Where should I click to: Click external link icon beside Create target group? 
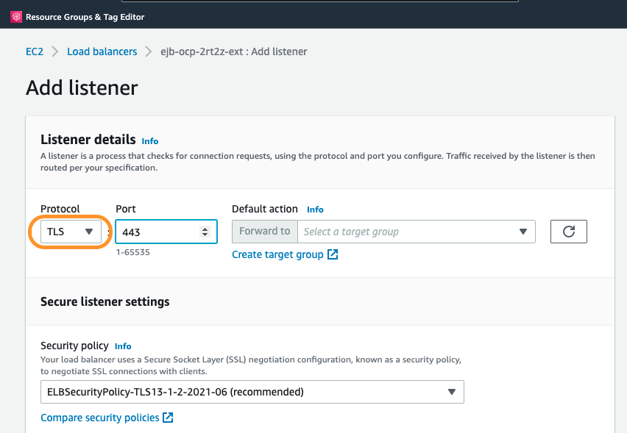click(333, 254)
